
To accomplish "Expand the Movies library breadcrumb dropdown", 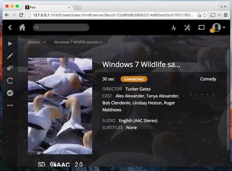I will click(x=45, y=42).
